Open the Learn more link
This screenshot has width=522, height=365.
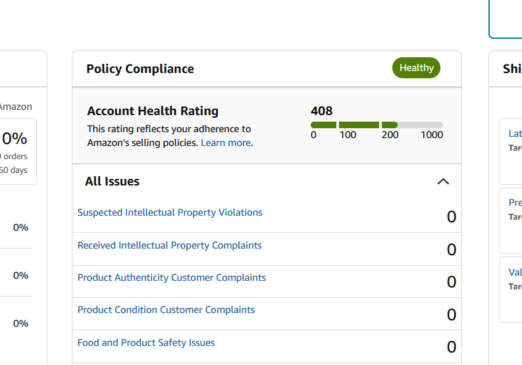point(226,143)
